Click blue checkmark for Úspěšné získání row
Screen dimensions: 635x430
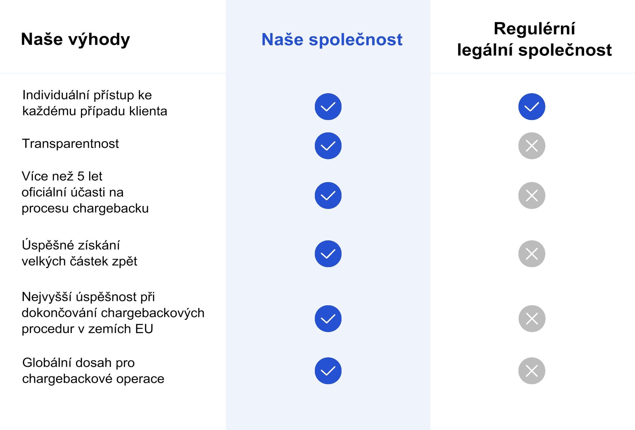tap(328, 254)
